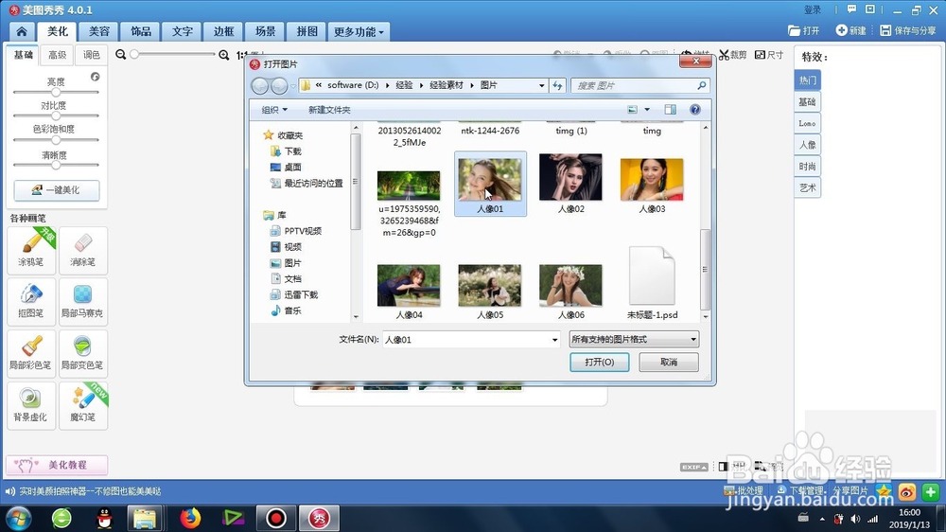Click the 一键美化 one-click beautify button
The image size is (946, 532).
point(57,190)
